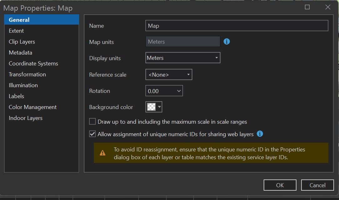339x200 pixels.
Task: Uncheck Allow assignment of unique numeric IDs
Action: click(x=92, y=134)
